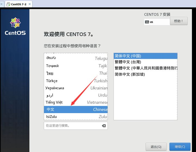This screenshot has width=196, height=152.
Task: Select ไทย Thai language row
Action: [76, 73]
